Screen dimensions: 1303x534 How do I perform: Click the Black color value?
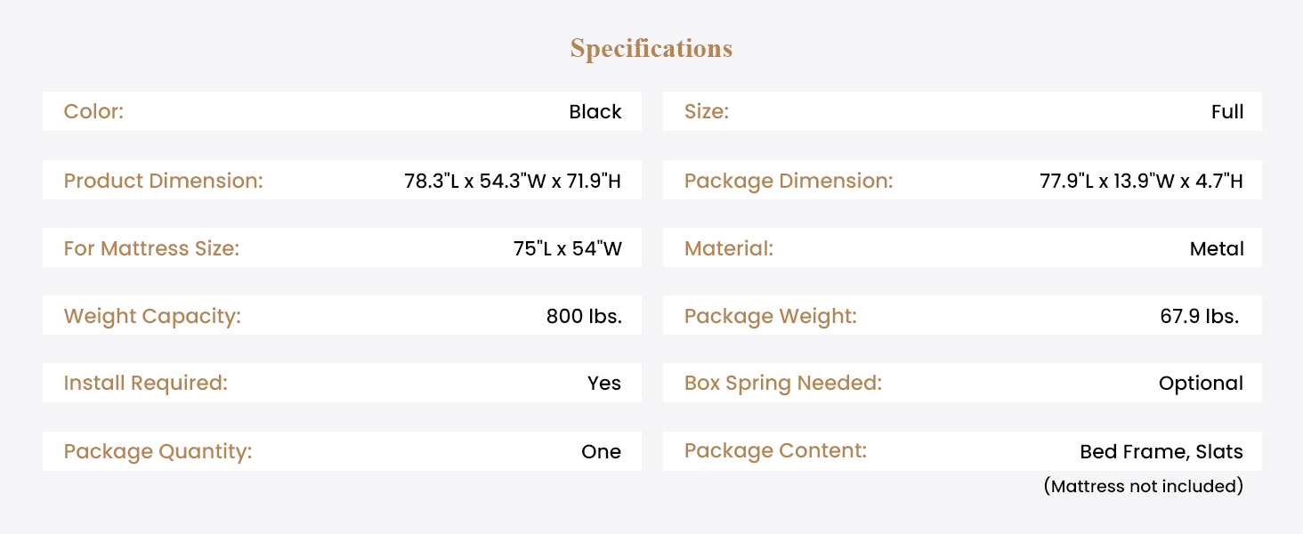point(595,112)
